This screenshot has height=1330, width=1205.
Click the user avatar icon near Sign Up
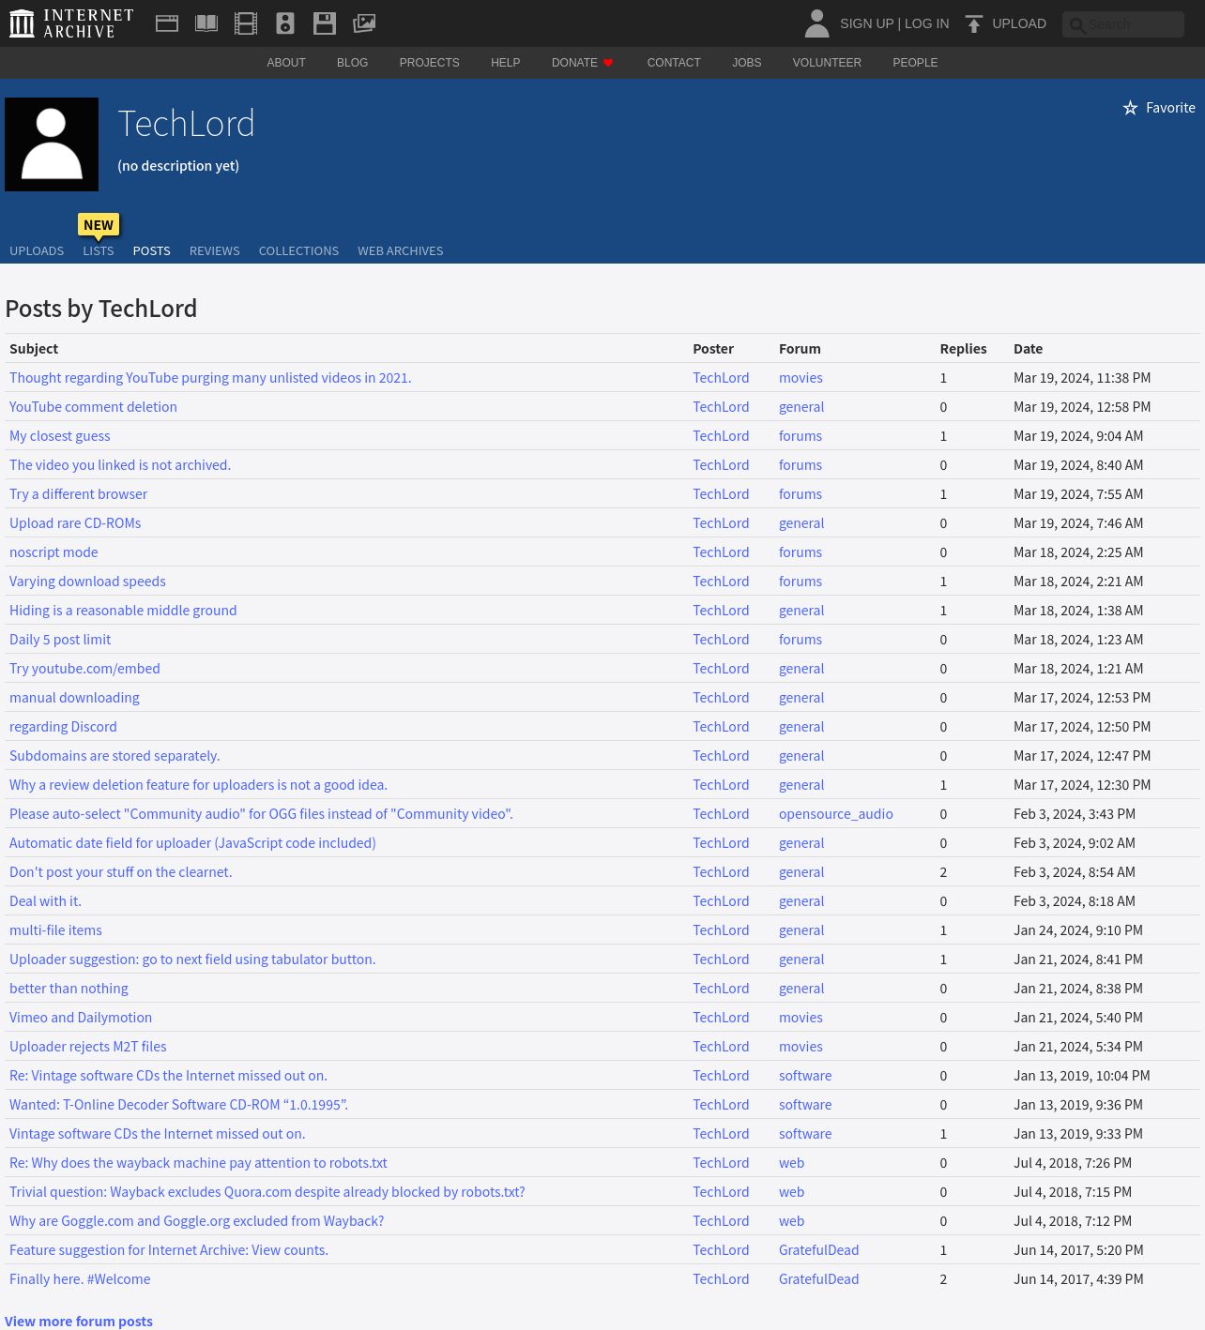pos(816,23)
